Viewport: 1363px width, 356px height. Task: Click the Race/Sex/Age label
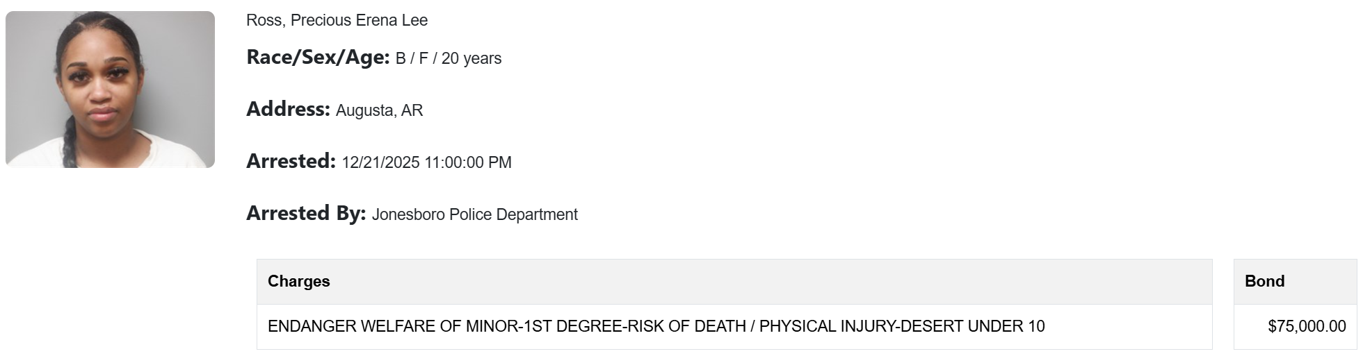click(318, 58)
